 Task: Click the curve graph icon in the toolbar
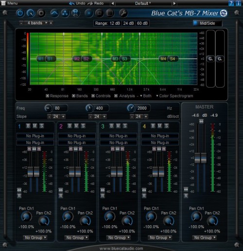[54, 13]
